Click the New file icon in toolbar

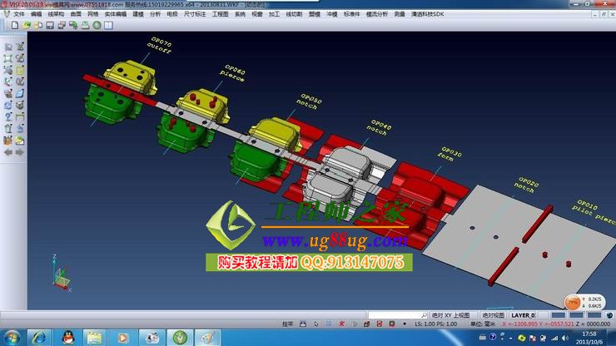[15, 25]
